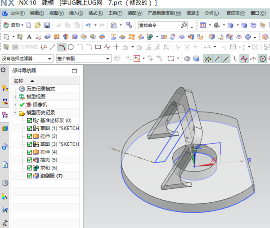
Task: Uncheck the 拉伸 (4) checkbox
Action: 30,152
